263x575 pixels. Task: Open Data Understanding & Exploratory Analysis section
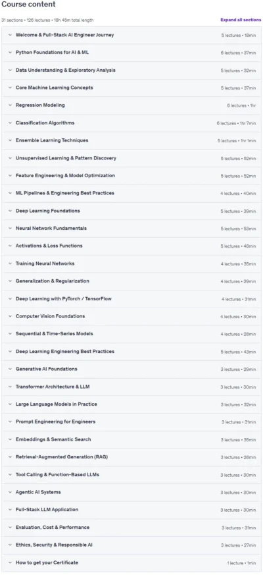tap(131, 70)
